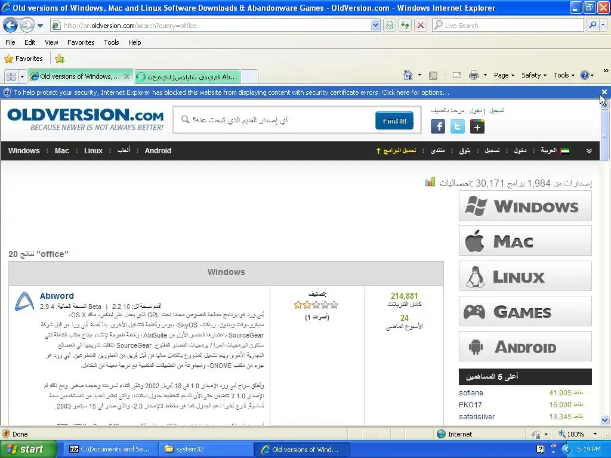611x458 pixels.
Task: Click the blue Help question mark icon
Action: [x=585, y=75]
